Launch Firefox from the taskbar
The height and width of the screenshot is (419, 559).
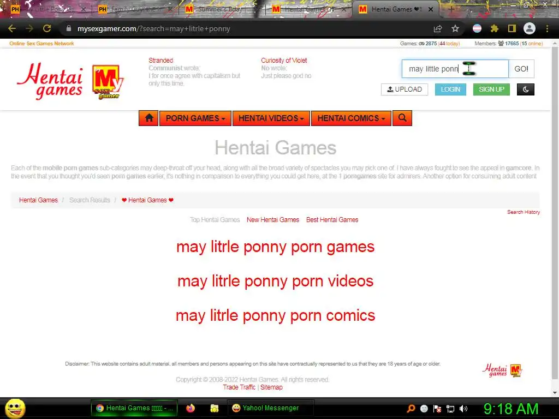191,408
